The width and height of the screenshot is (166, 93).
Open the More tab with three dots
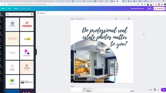tap(1, 79)
